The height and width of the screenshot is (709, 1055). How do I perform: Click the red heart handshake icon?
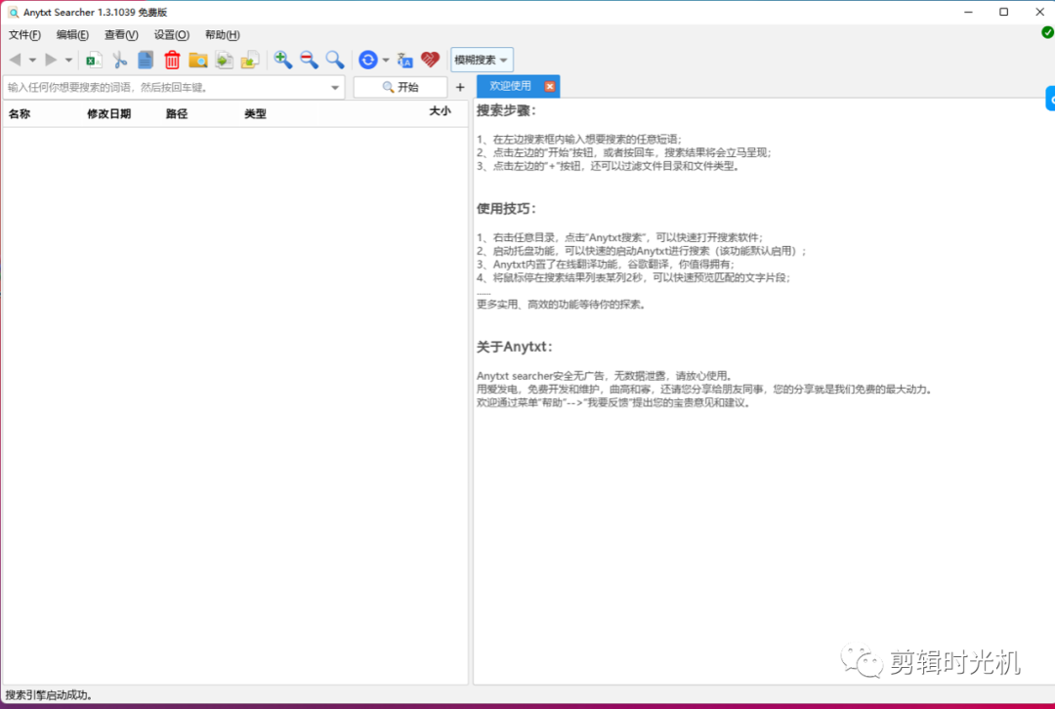coord(430,60)
